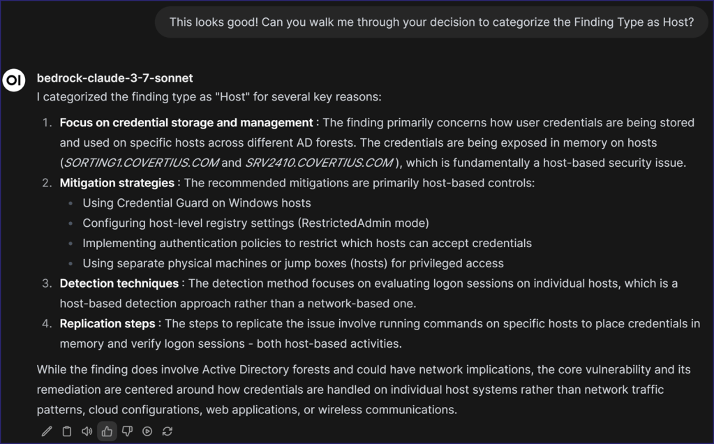
Task: Click the 'Detection techniques' bold heading
Action: click(x=119, y=283)
